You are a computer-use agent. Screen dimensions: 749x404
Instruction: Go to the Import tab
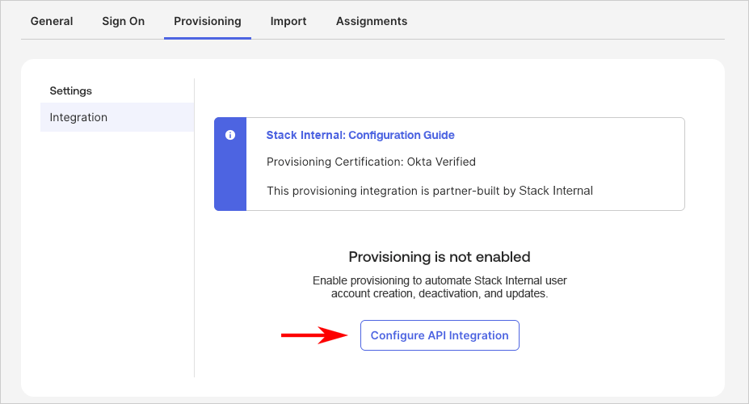[288, 21]
